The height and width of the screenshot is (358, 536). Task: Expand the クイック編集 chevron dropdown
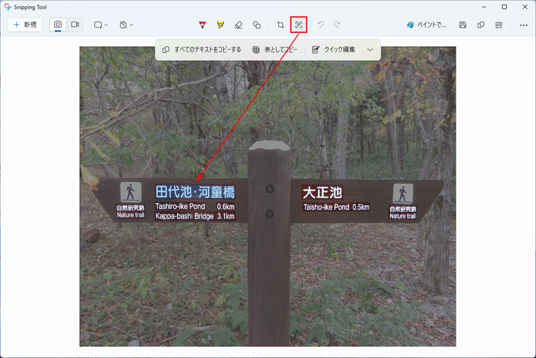370,50
